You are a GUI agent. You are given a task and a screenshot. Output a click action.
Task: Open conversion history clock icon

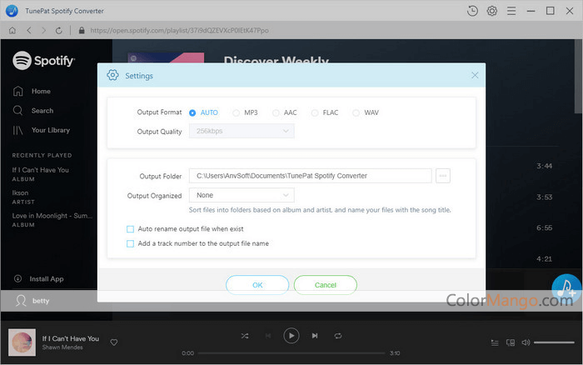pos(473,11)
